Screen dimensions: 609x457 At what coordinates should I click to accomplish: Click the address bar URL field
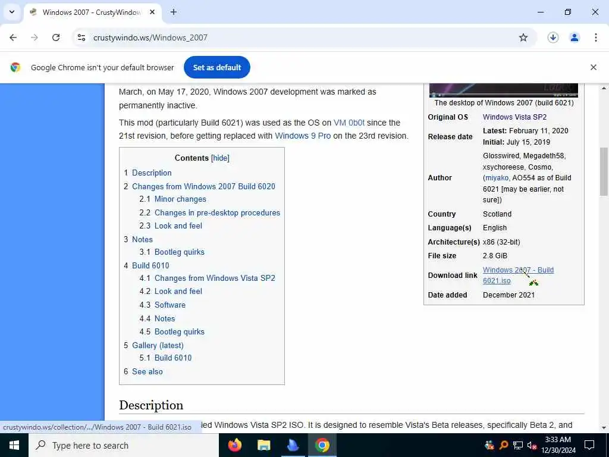(303, 37)
